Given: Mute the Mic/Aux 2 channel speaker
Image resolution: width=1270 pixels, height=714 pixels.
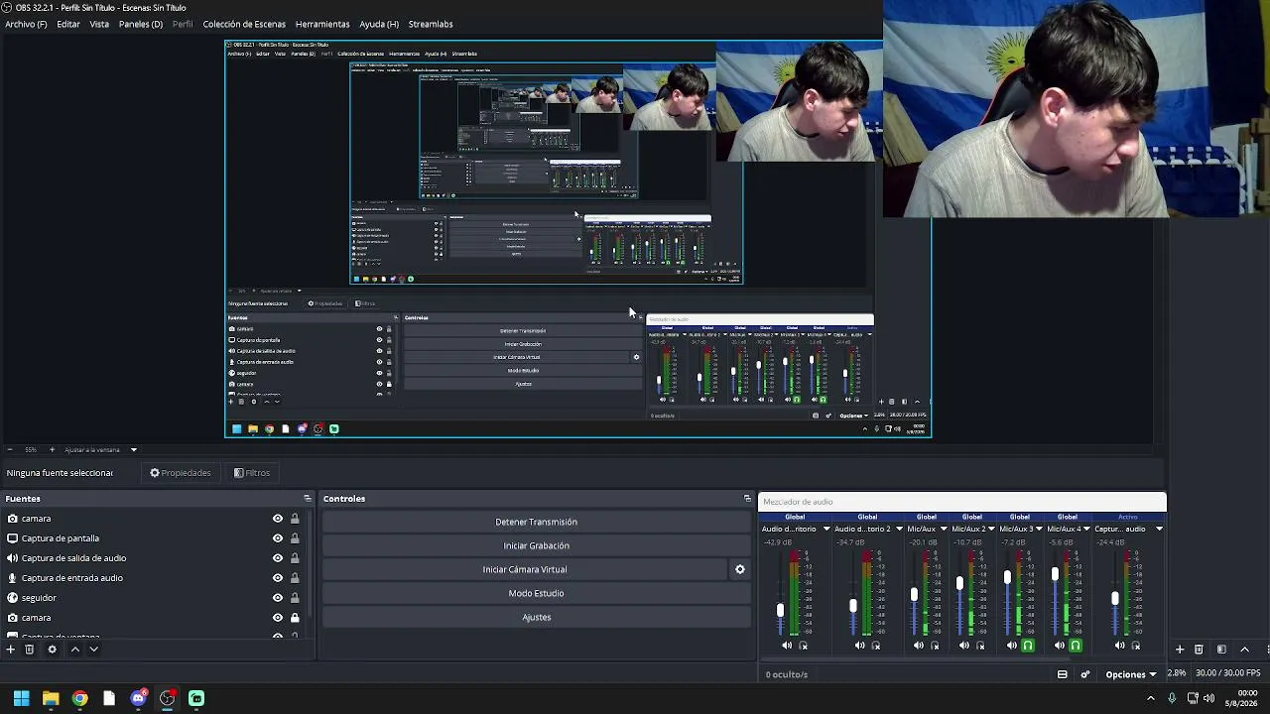Looking at the screenshot, I should point(963,646).
